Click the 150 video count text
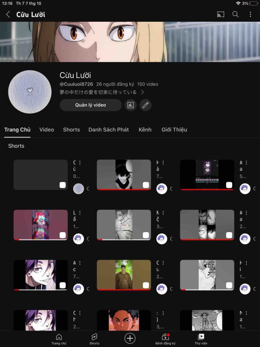Screen dimensions: 260x347 click(x=148, y=84)
